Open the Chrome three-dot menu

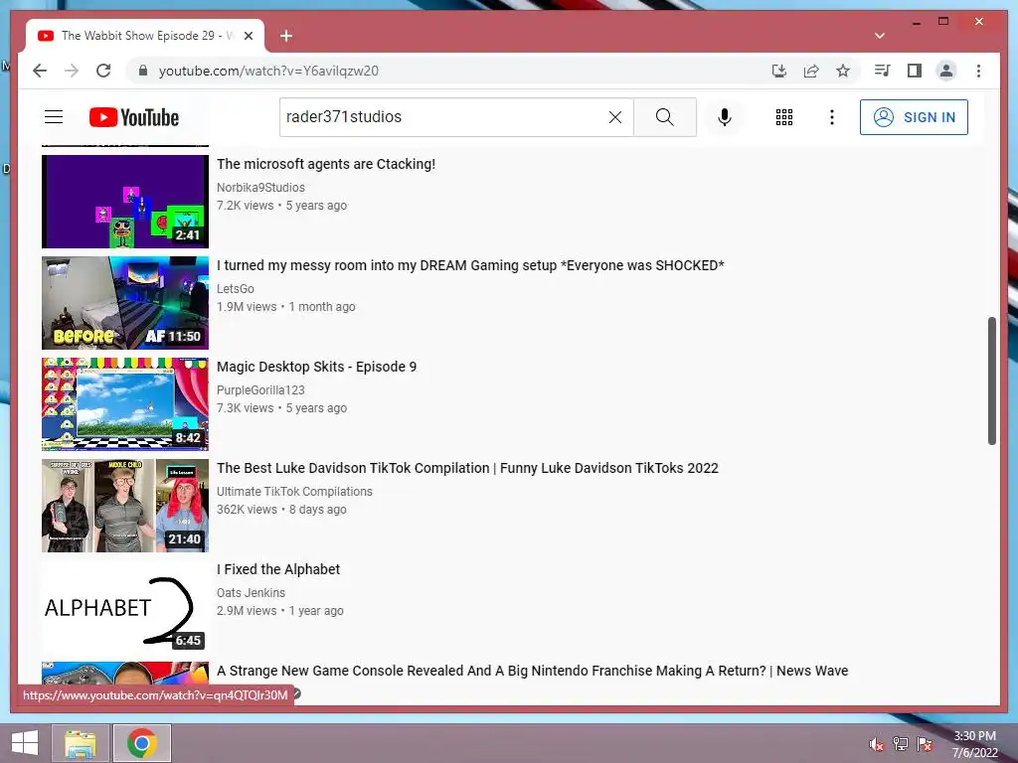(x=978, y=71)
